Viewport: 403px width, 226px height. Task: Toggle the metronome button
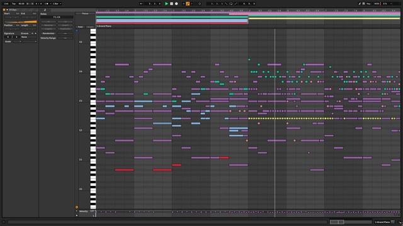[47, 4]
